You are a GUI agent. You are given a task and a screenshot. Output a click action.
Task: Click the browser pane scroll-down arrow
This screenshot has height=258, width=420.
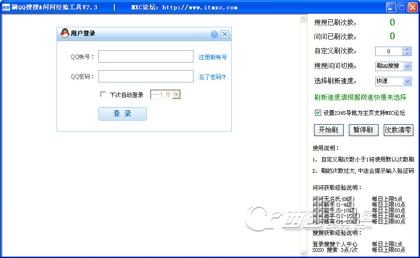[x=303, y=253]
